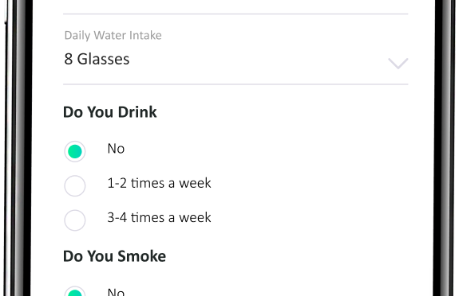
Task: Tap the "3-4 times a week" label text
Action: pyautogui.click(x=159, y=217)
